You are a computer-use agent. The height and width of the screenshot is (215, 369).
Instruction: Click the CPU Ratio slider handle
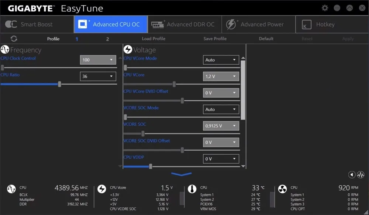coord(59,84)
